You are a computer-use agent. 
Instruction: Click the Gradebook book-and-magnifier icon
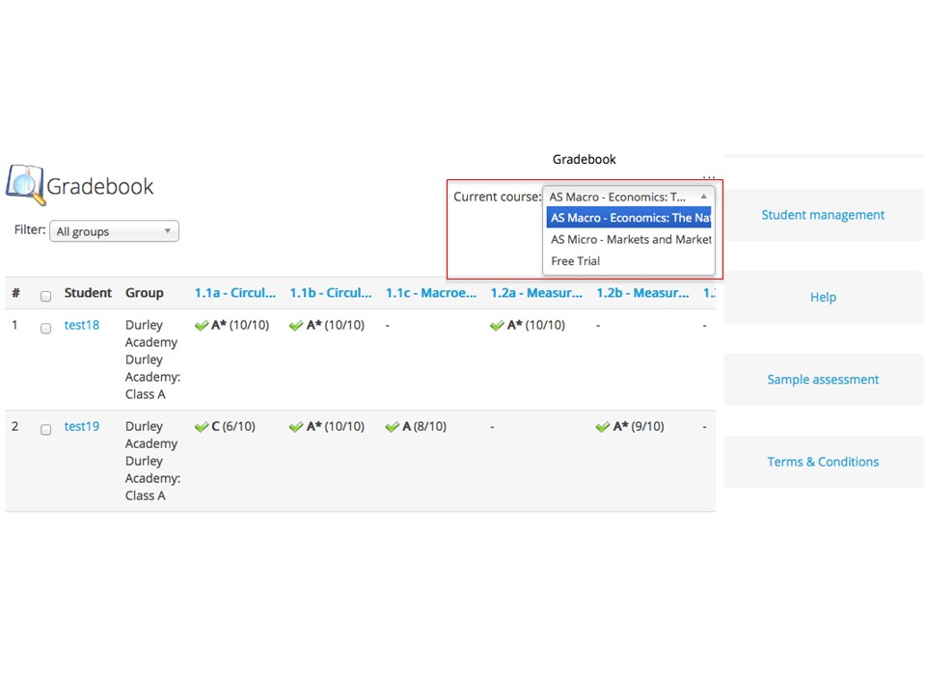pos(25,185)
